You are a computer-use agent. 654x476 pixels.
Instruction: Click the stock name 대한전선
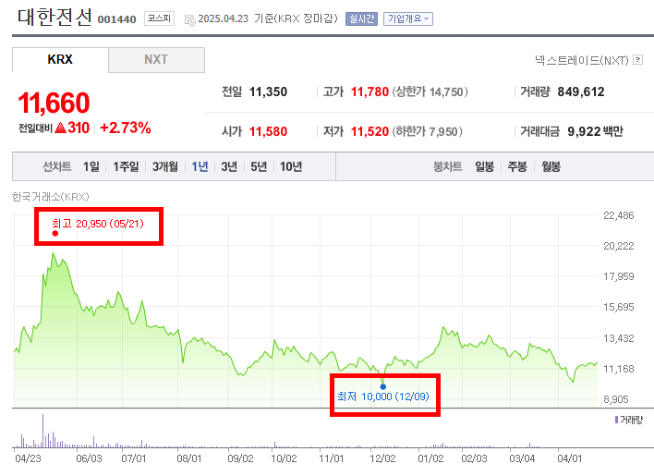coord(54,18)
